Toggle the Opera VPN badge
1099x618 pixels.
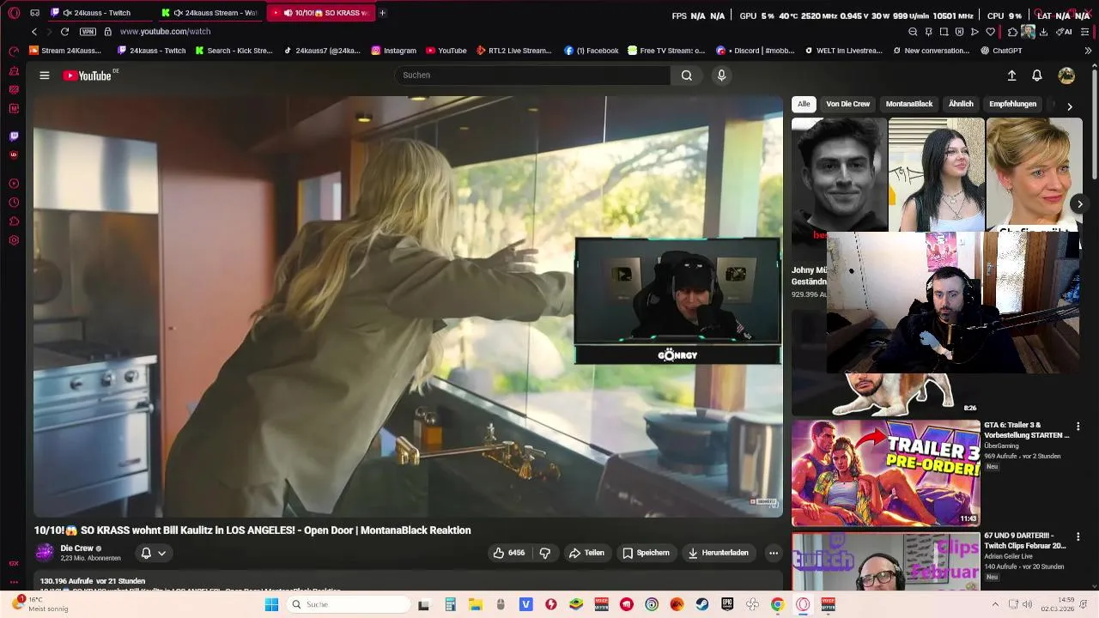tap(88, 32)
